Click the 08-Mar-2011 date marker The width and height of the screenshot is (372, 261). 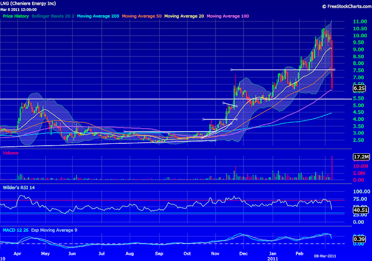click(x=325, y=256)
